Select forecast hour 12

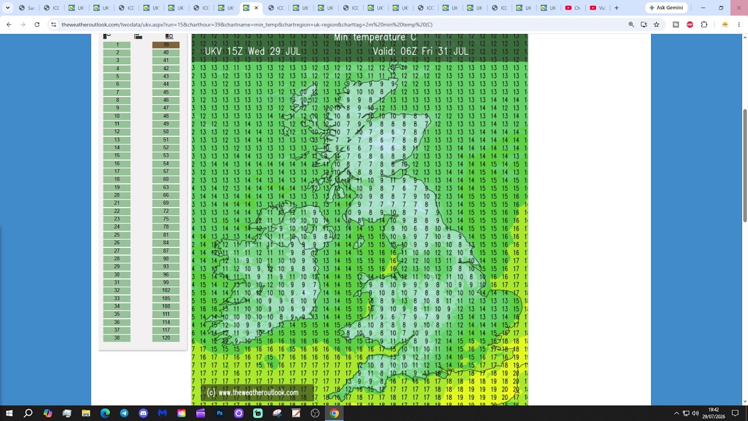tap(117, 132)
